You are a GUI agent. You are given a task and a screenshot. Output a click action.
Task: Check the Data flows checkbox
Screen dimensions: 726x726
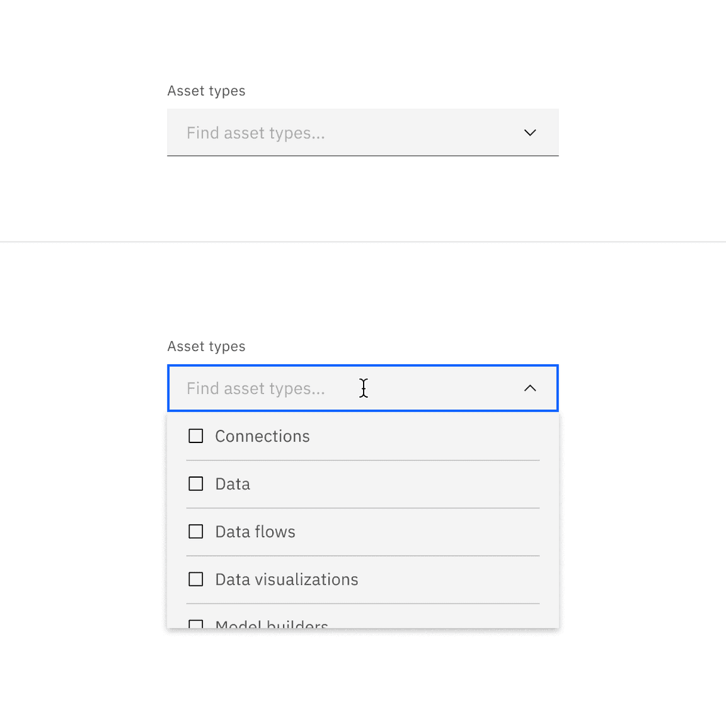tap(195, 531)
